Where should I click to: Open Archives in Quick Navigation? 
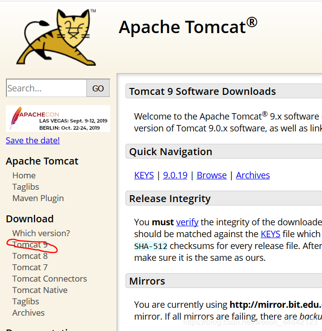253,175
